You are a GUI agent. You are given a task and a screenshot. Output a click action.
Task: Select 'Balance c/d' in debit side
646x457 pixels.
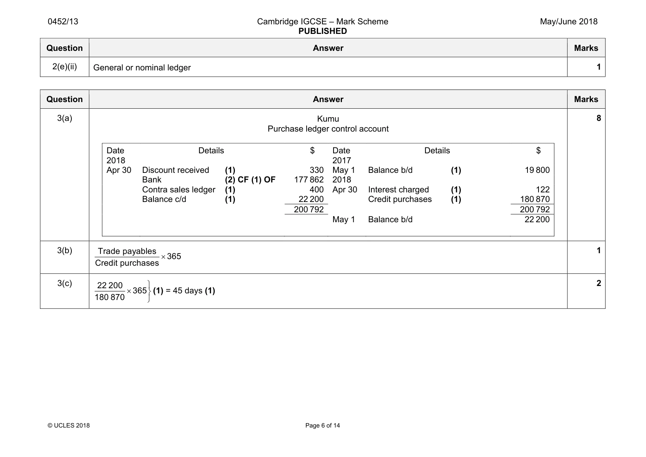(x=164, y=199)
